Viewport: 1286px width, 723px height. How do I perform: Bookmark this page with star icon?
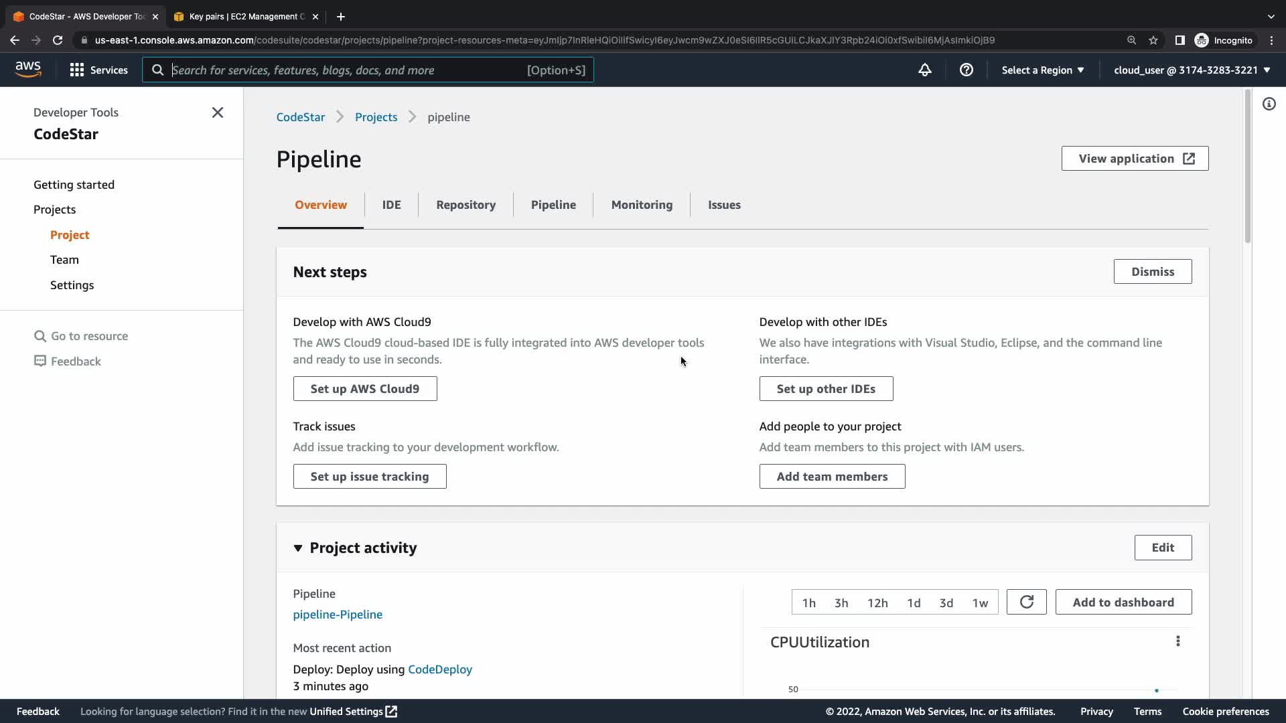1153,40
